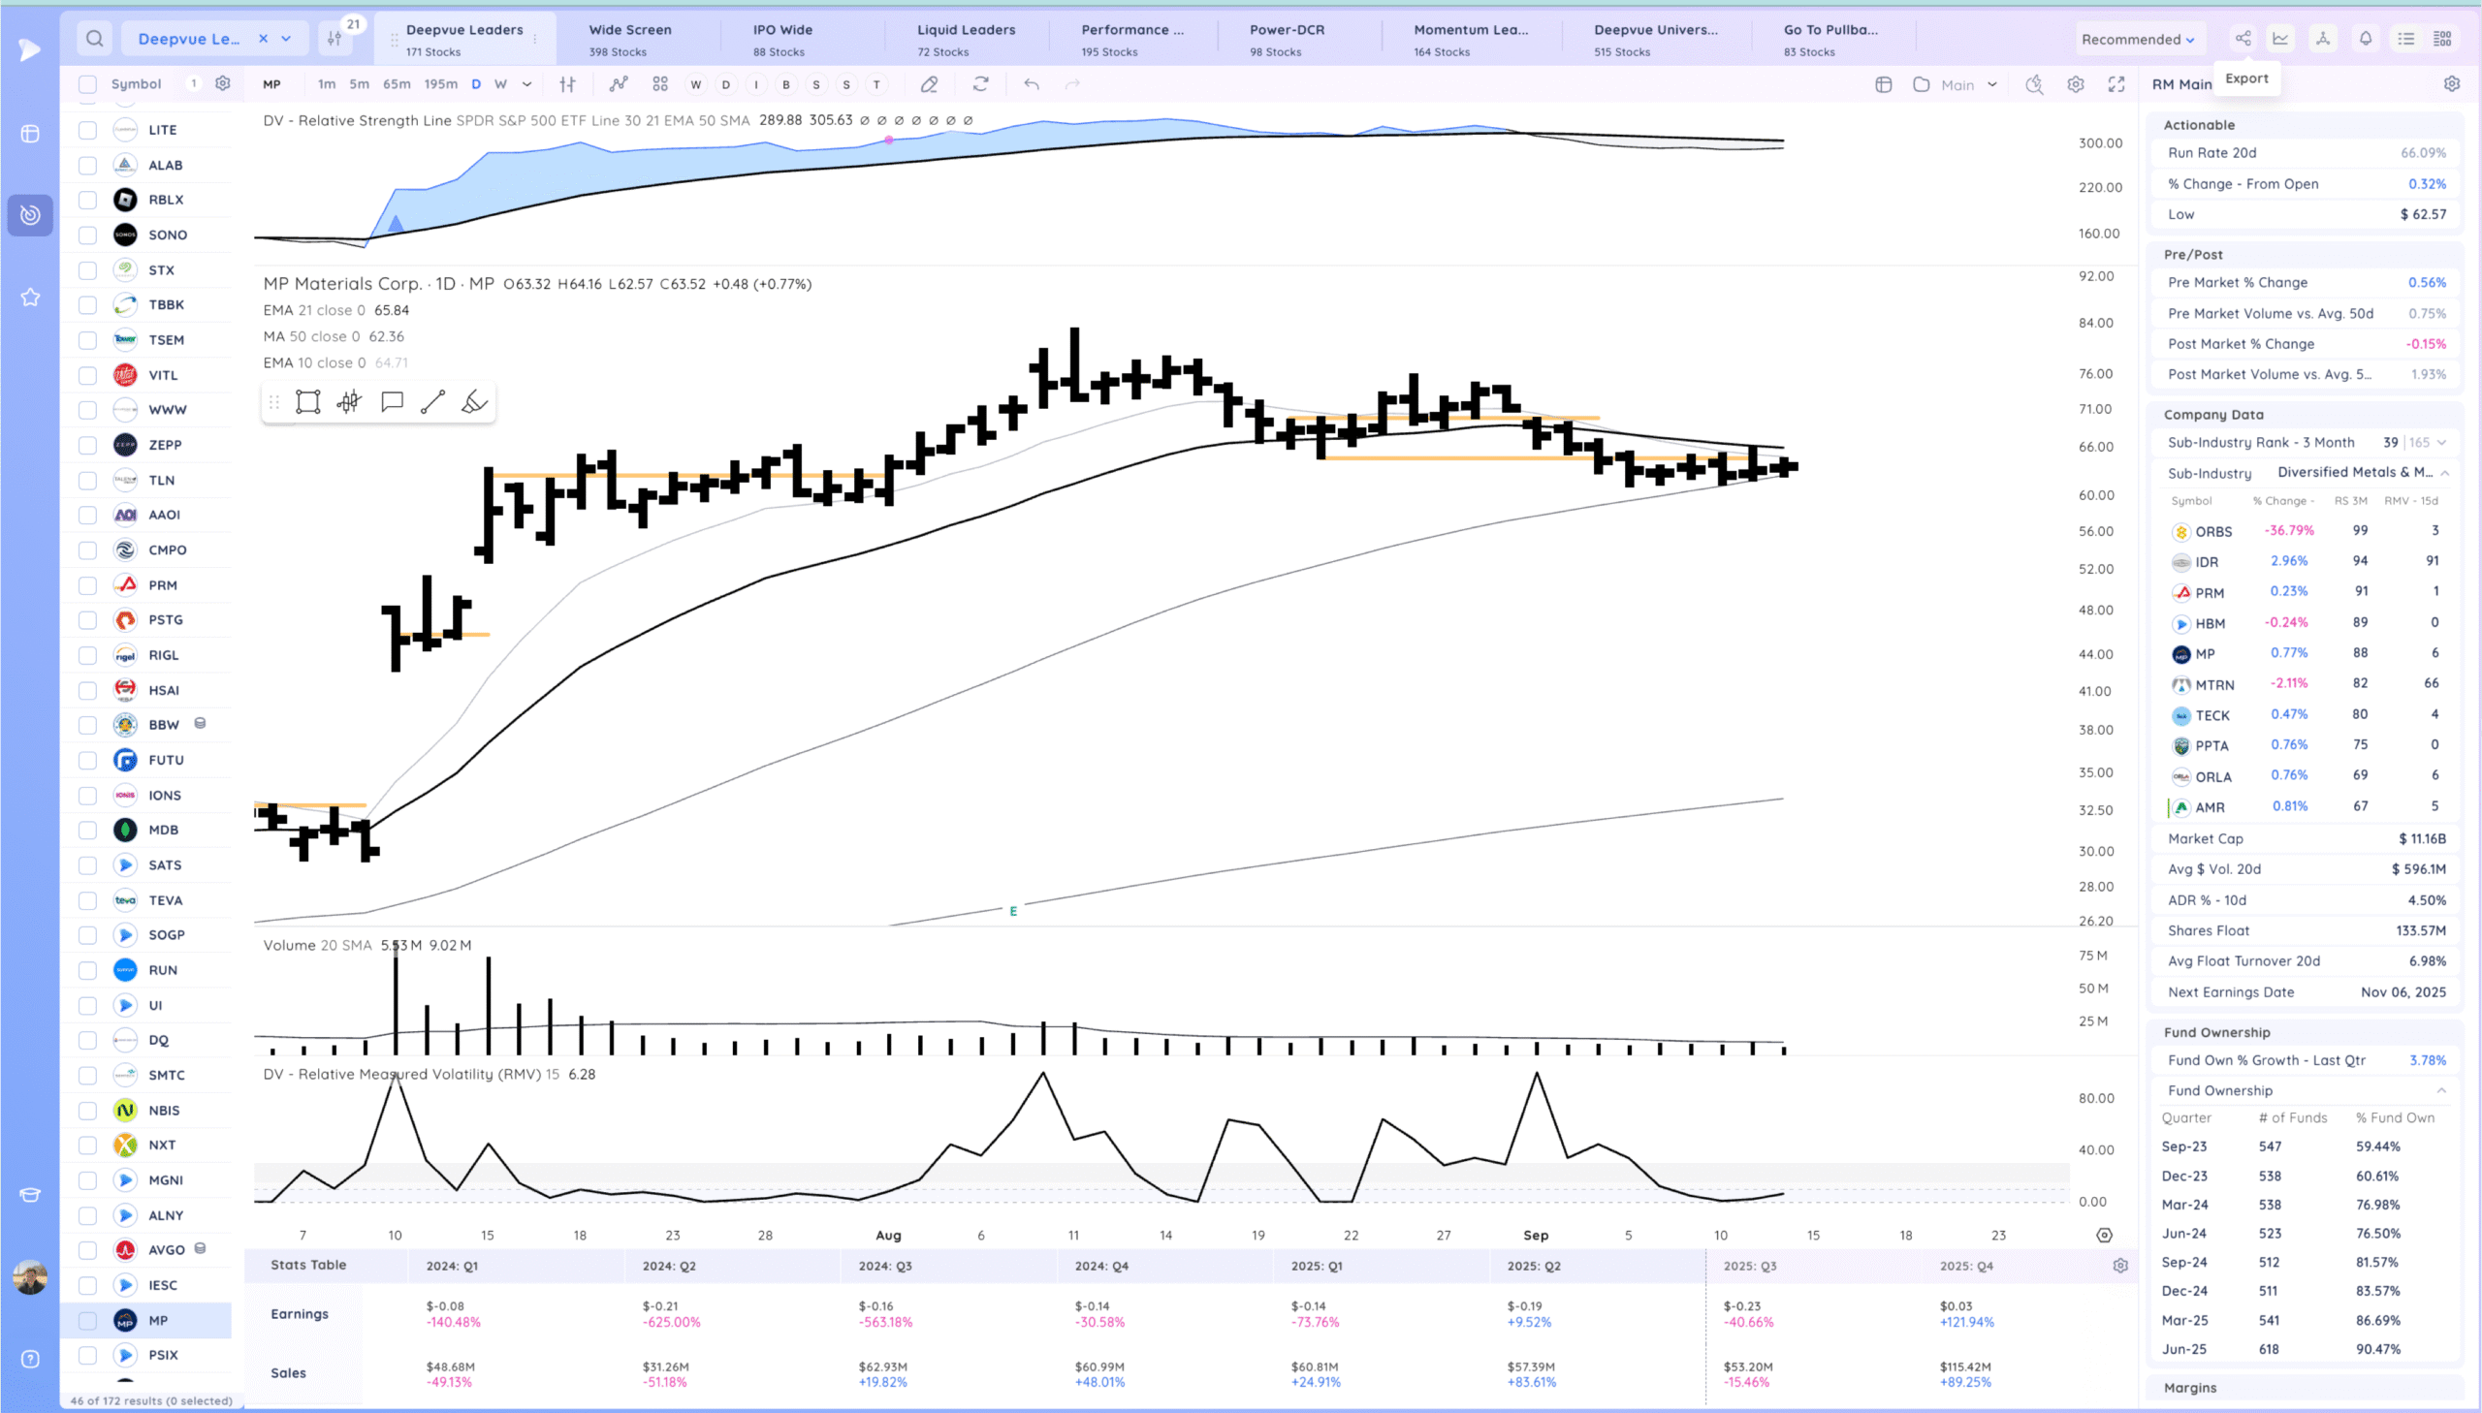Open the screener filters icon with badge 21
2482x1413 pixels.
click(x=334, y=39)
